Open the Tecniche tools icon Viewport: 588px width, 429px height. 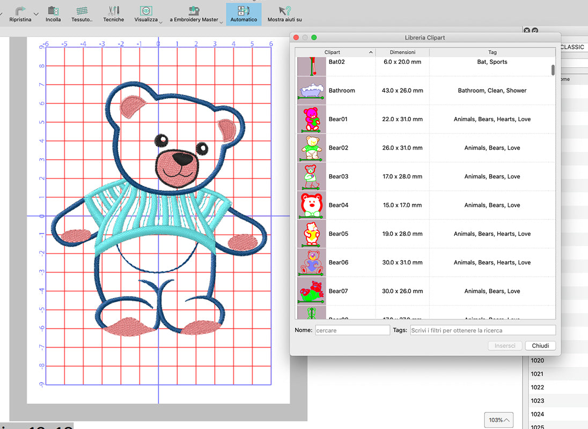[x=113, y=10]
